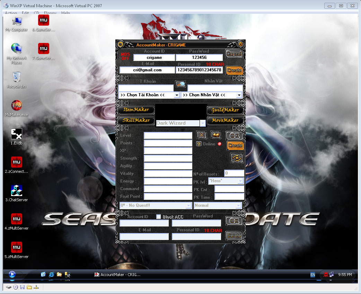
Task: Click the Nº of Resets field
Action: click(234, 173)
